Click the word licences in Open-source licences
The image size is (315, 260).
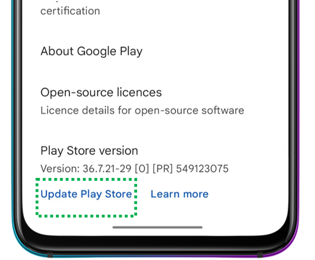pyautogui.click(x=139, y=92)
